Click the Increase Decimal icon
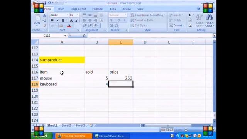 pos(111,25)
